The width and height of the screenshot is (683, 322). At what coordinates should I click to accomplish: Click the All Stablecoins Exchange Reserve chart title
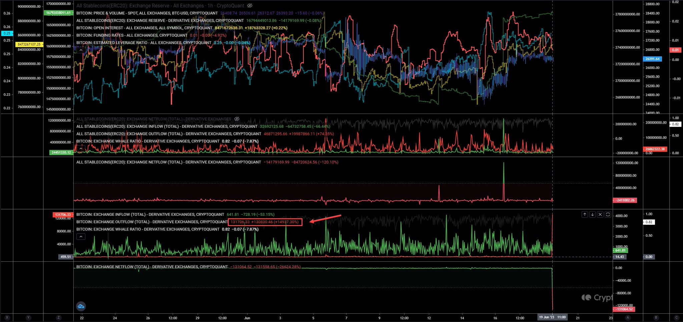(160, 6)
